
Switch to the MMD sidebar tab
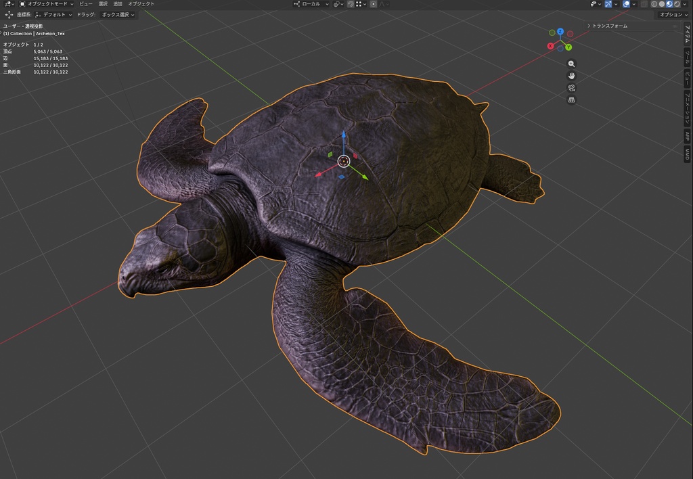click(688, 154)
